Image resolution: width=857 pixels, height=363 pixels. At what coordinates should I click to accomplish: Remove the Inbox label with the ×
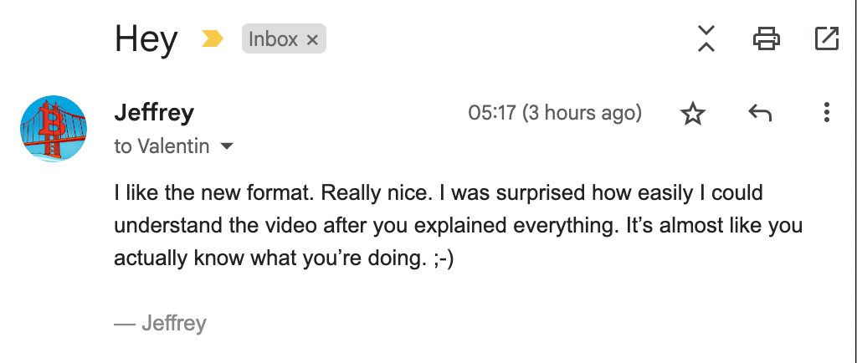312,39
